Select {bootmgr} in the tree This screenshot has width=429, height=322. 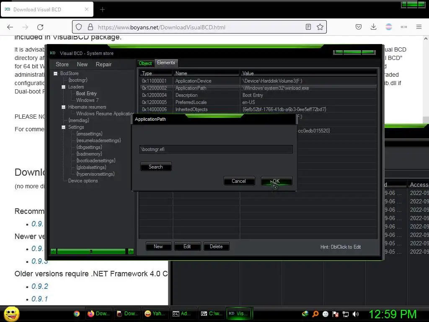78,80
